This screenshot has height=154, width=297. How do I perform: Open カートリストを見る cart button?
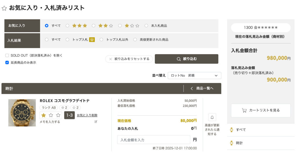(261, 110)
